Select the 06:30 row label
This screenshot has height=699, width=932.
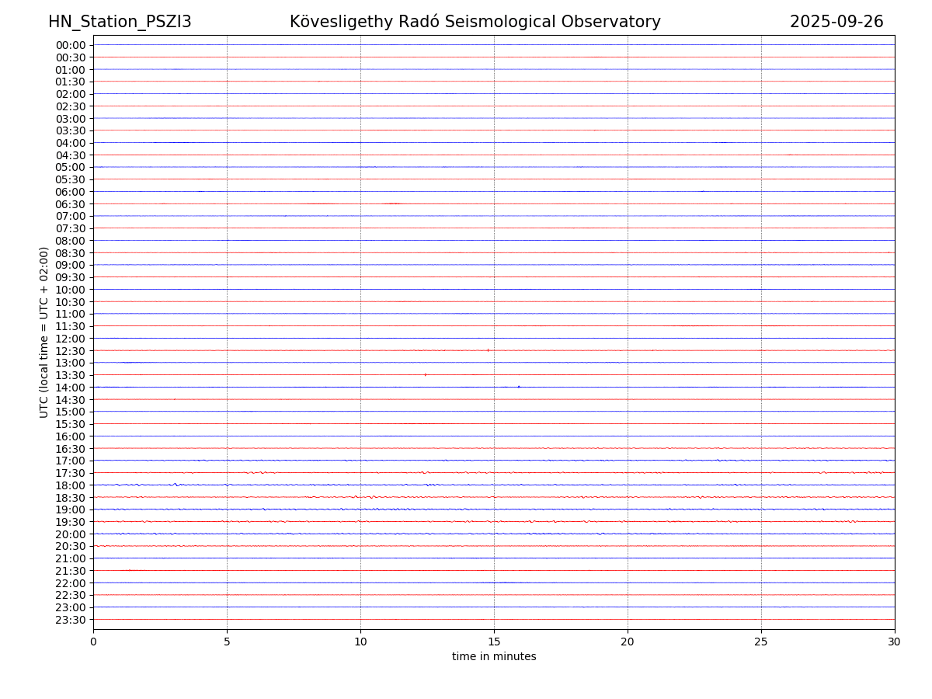tap(71, 204)
